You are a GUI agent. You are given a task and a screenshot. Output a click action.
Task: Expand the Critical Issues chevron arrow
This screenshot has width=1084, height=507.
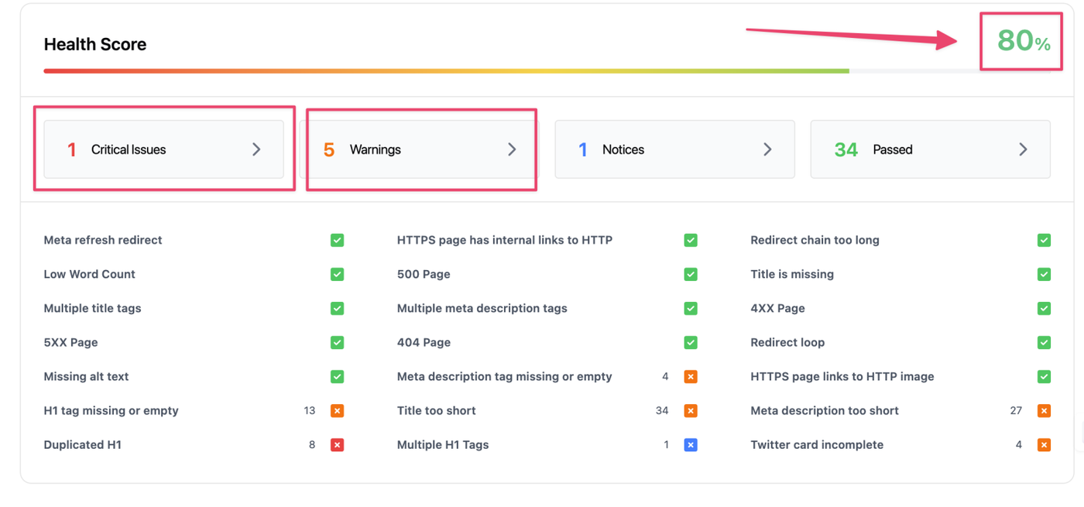(x=256, y=149)
